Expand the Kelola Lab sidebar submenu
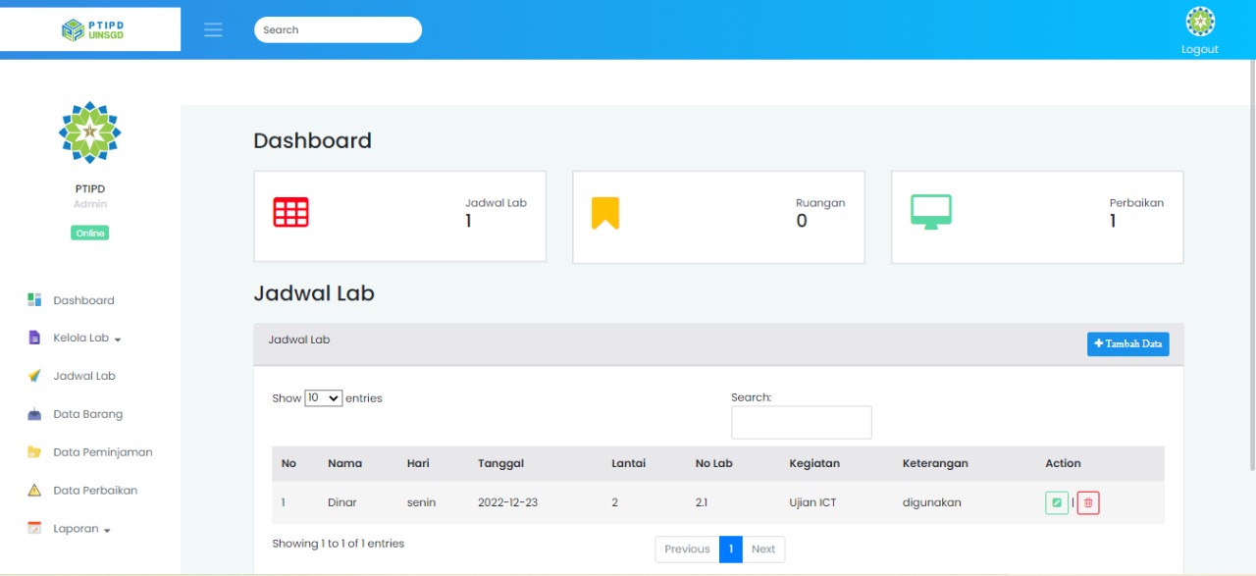The width and height of the screenshot is (1256, 576). [x=86, y=339]
